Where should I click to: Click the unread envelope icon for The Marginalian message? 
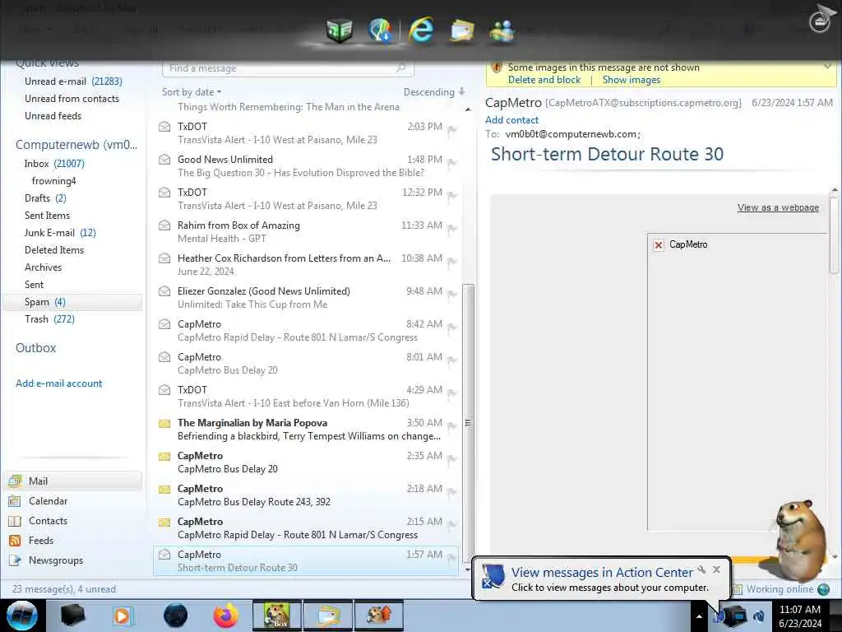(x=164, y=424)
